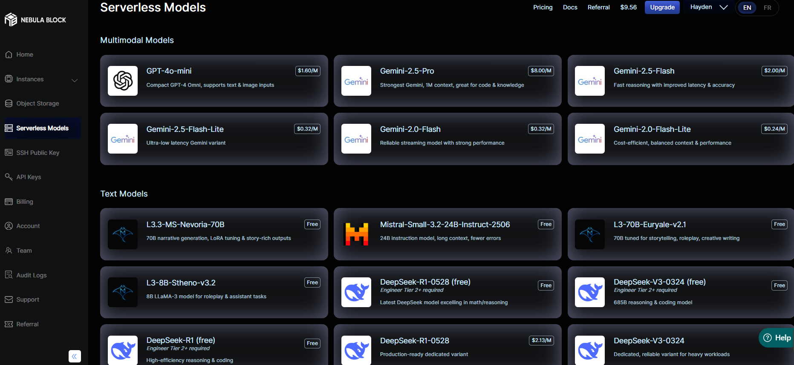Click the DeepSeek-R1-0528 (free) whale logo
Screen dimensions: 794x365
click(356, 292)
